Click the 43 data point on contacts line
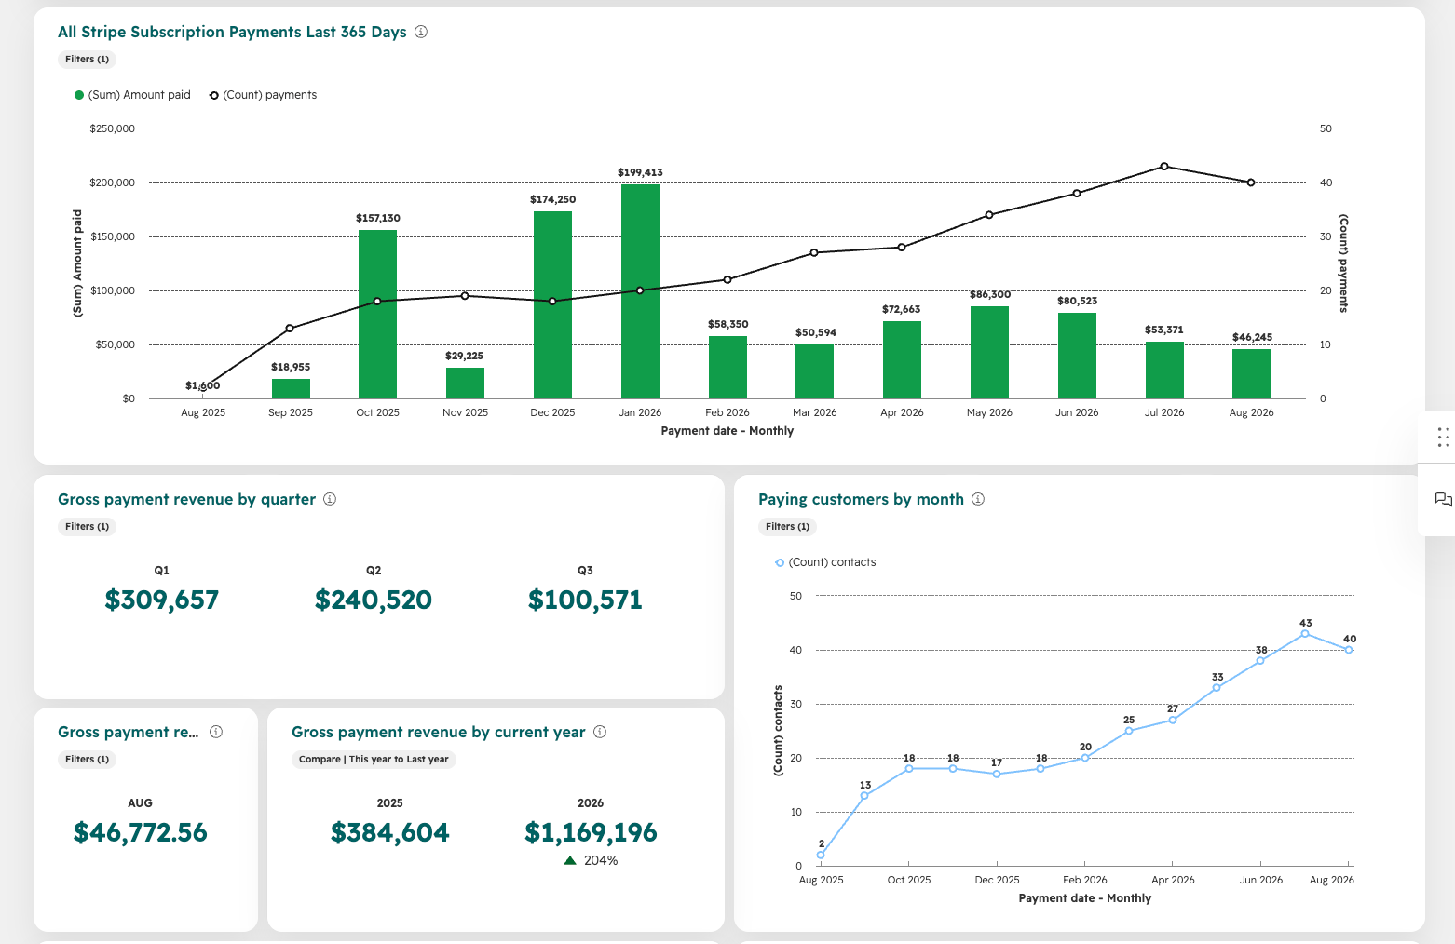Viewport: 1455px width, 944px height. click(x=1305, y=633)
